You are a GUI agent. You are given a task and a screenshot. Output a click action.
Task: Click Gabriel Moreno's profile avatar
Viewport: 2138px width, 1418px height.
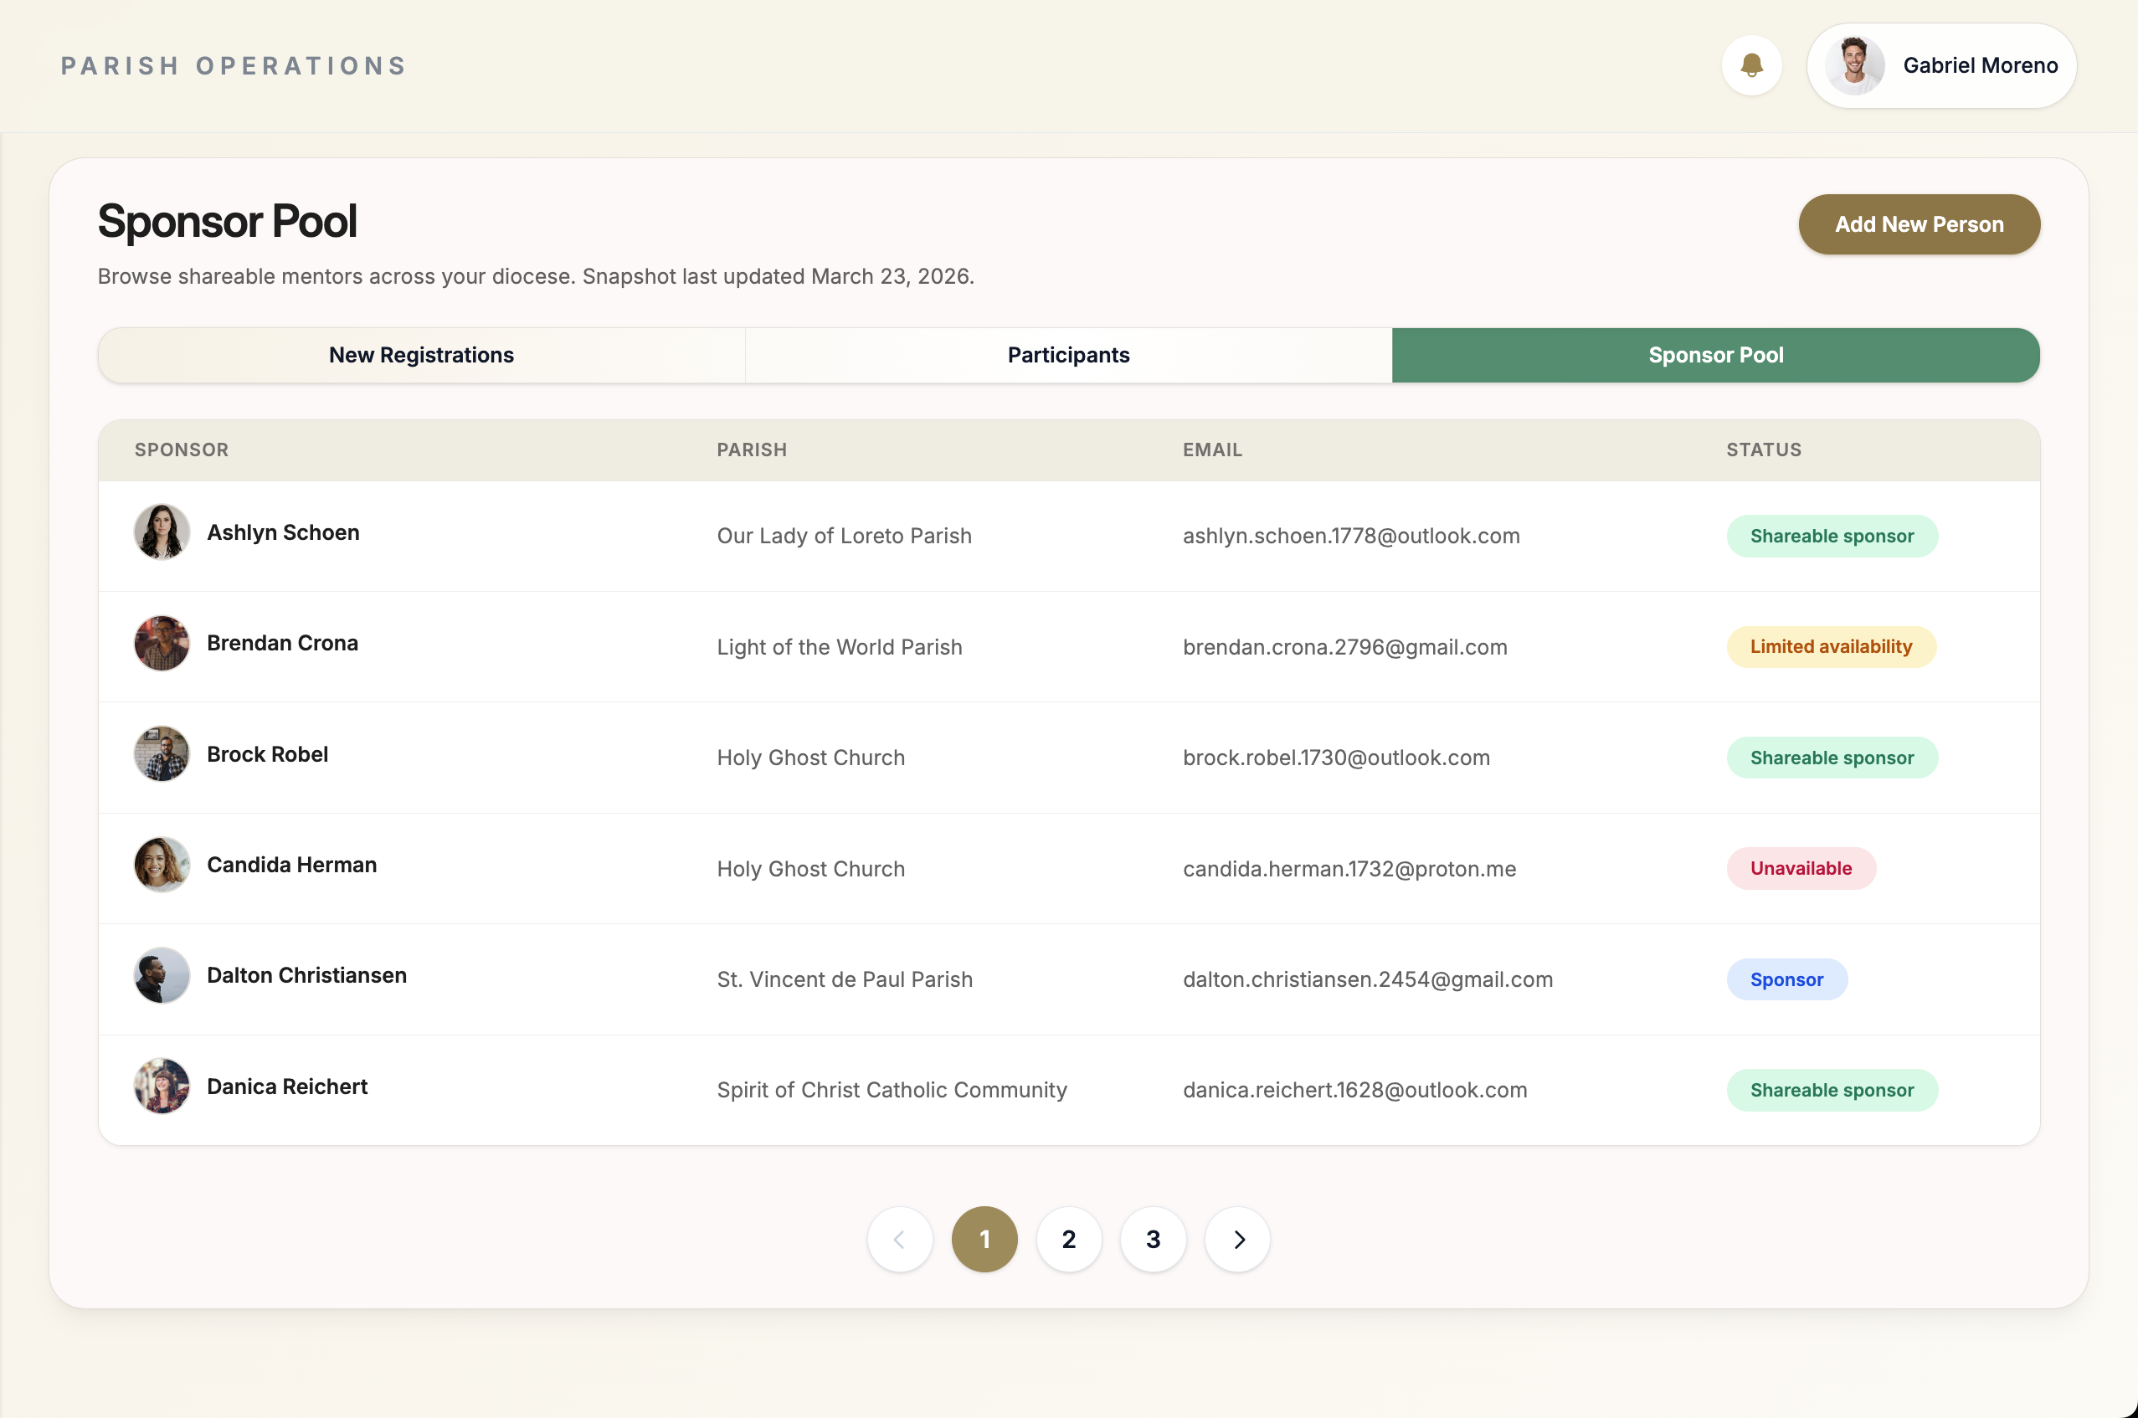[x=1854, y=65]
